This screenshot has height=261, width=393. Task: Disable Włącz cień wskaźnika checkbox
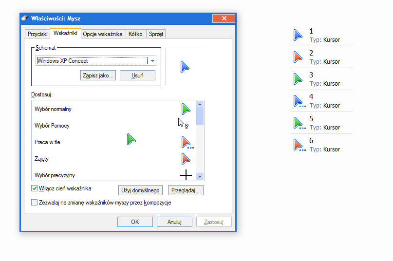[x=35, y=188]
